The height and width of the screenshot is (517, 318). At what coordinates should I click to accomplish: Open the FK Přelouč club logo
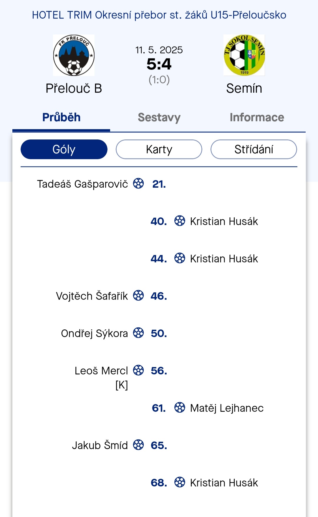click(x=74, y=55)
